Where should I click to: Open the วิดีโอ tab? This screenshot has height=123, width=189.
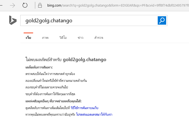click(x=63, y=38)
